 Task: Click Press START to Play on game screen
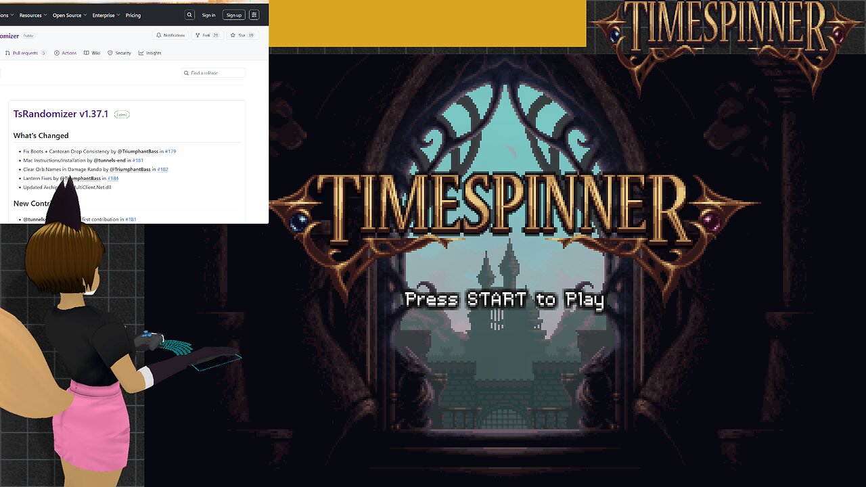point(504,300)
